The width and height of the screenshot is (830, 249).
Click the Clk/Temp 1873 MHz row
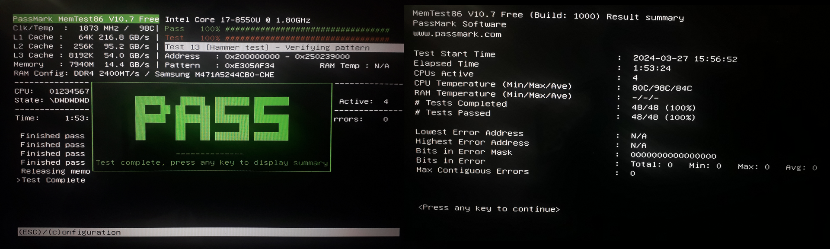pyautogui.click(x=83, y=28)
